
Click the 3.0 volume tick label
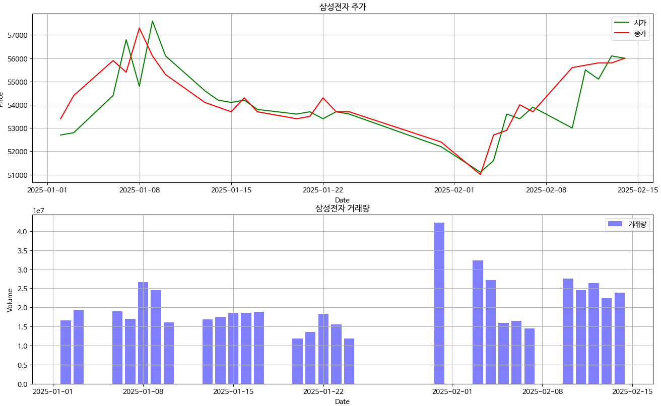[23, 269]
